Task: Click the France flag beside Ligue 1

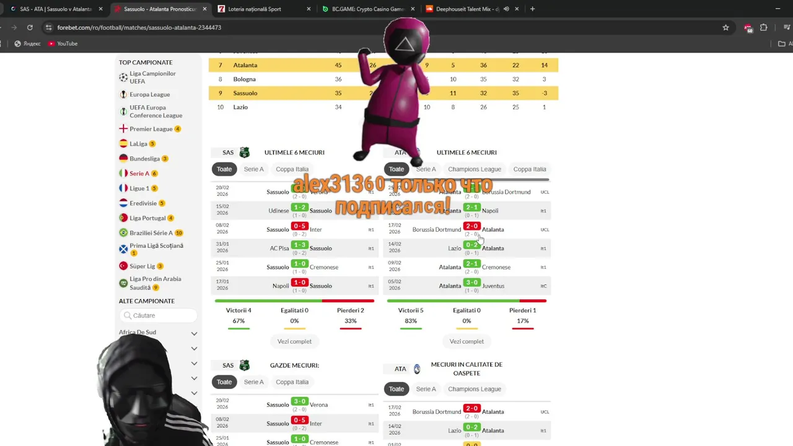Action: coord(123,188)
